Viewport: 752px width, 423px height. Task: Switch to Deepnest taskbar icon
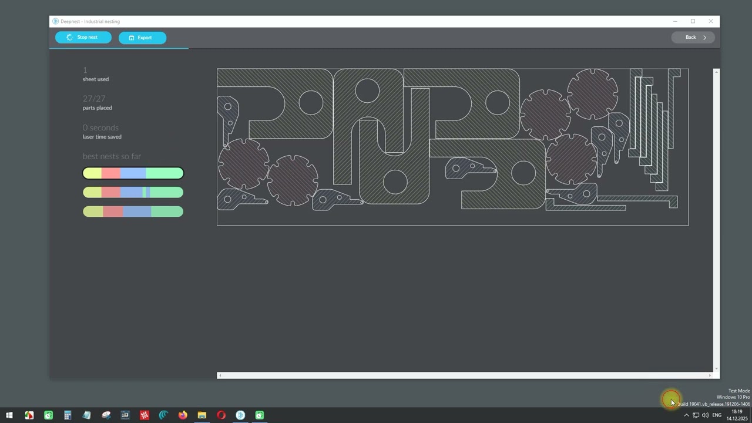(240, 415)
